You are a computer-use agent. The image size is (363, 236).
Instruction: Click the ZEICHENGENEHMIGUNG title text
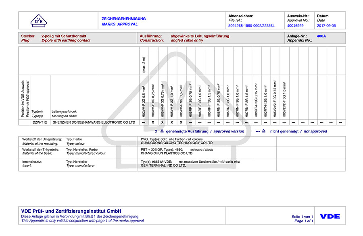click(x=123, y=19)
